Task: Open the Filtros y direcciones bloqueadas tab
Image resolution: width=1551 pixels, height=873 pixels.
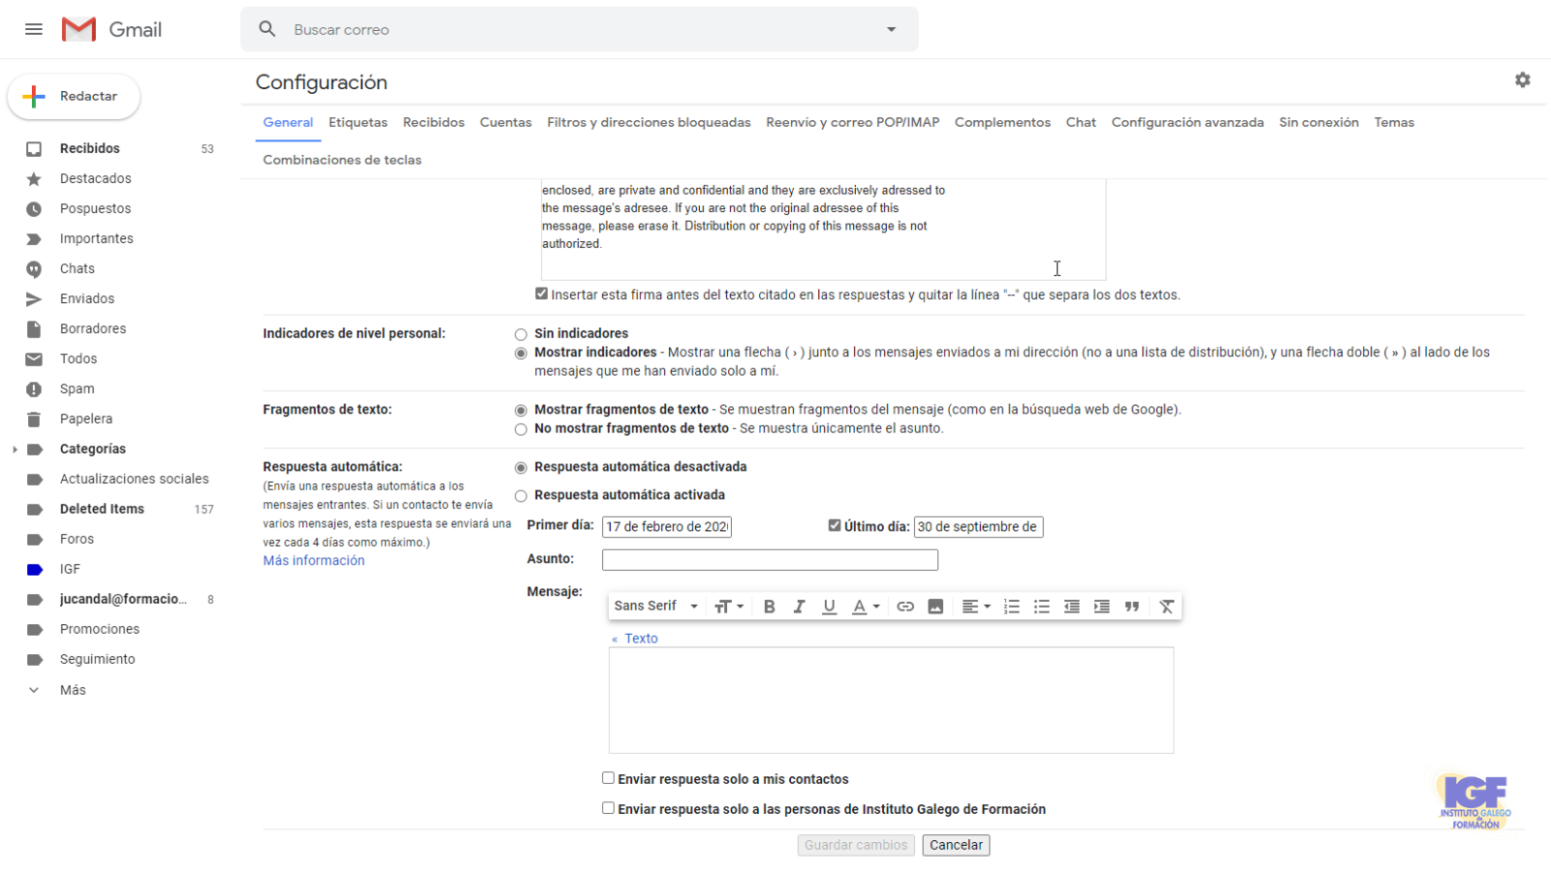Action: pos(649,122)
